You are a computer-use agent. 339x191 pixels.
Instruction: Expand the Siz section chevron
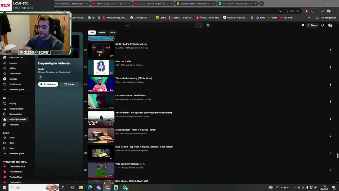[x=8, y=98]
